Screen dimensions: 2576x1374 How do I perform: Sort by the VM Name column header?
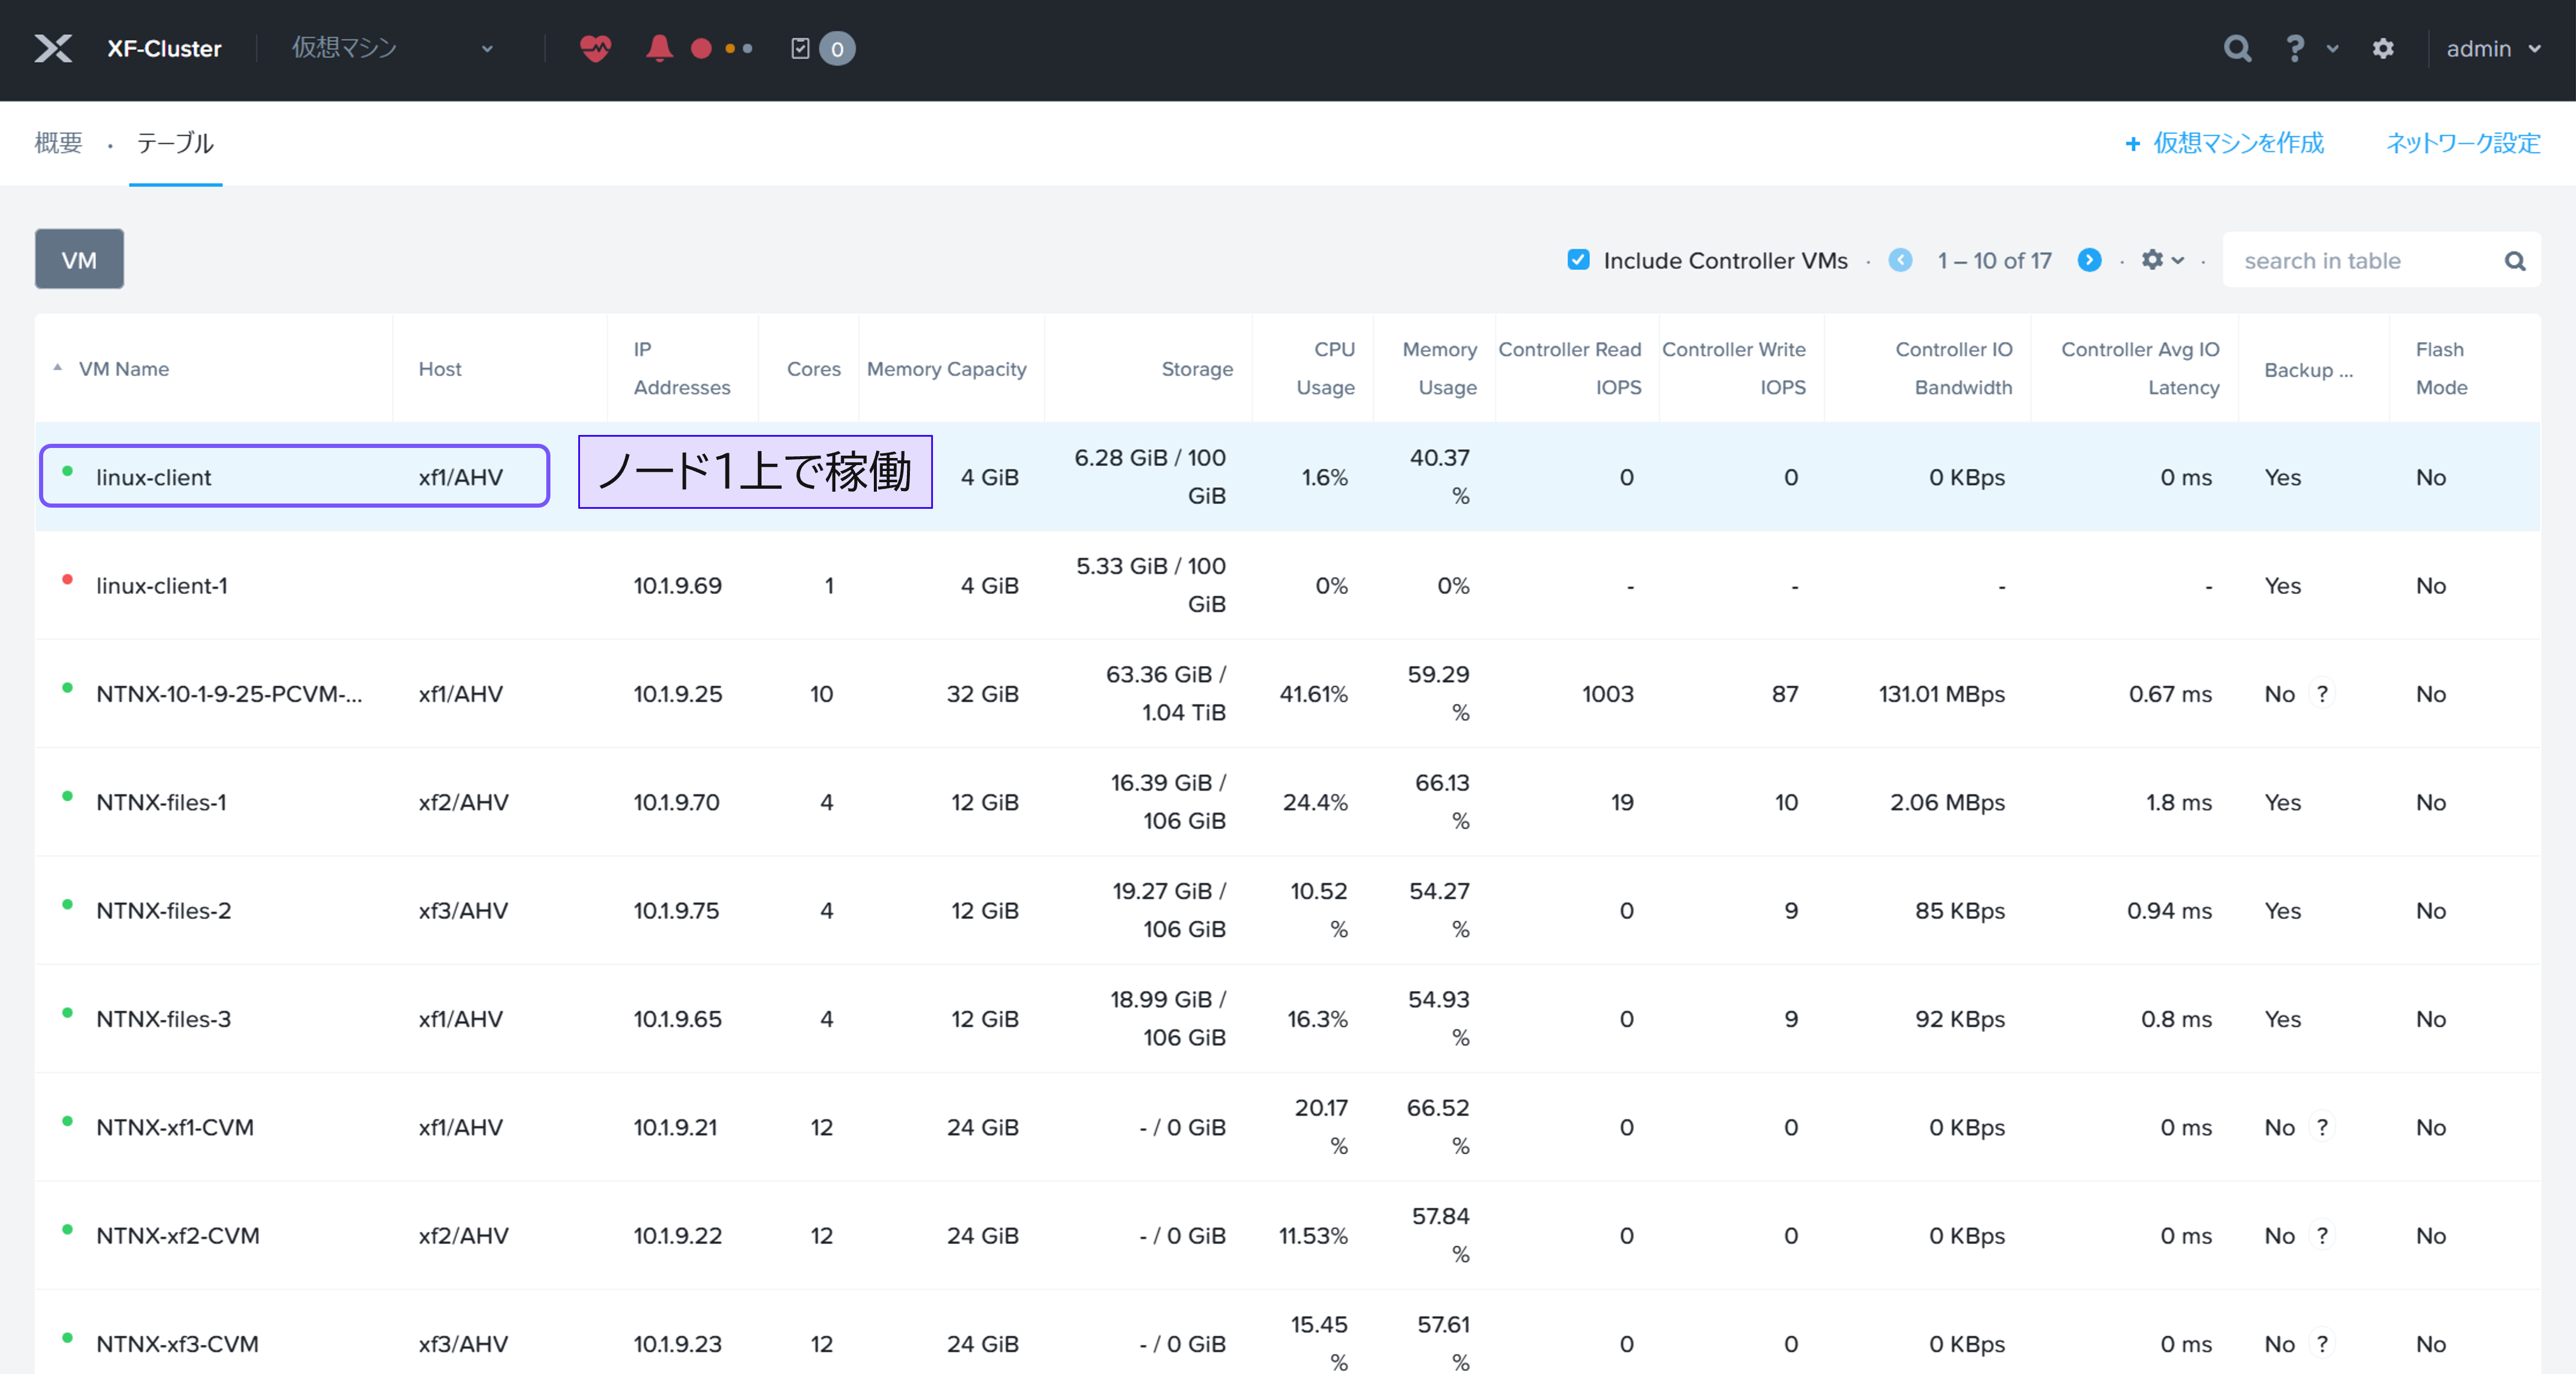[124, 369]
